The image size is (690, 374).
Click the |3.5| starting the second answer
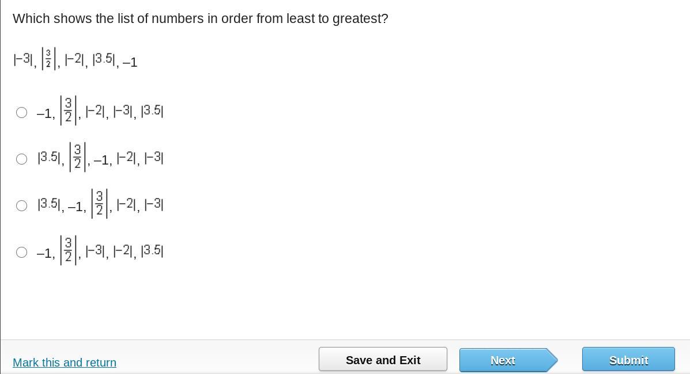click(x=50, y=157)
